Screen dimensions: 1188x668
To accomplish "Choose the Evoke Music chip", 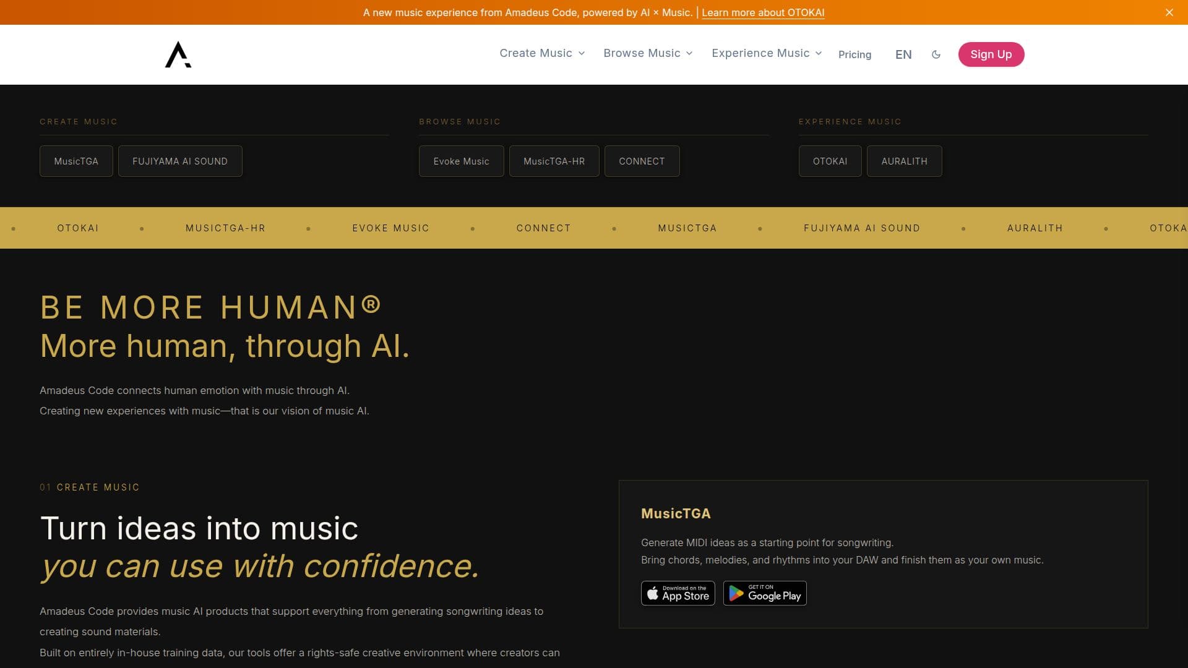I will point(461,161).
